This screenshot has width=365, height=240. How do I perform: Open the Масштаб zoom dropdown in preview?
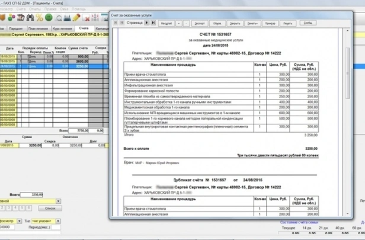[167, 23]
